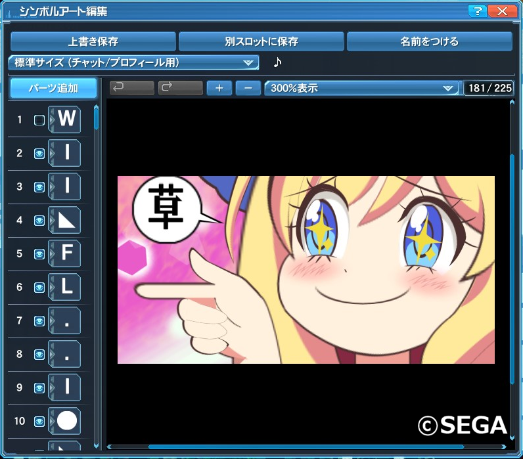Open the 標準サイズ size dropdown
The image size is (523, 459).
pyautogui.click(x=134, y=62)
